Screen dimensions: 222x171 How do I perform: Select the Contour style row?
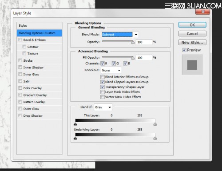point(40,47)
